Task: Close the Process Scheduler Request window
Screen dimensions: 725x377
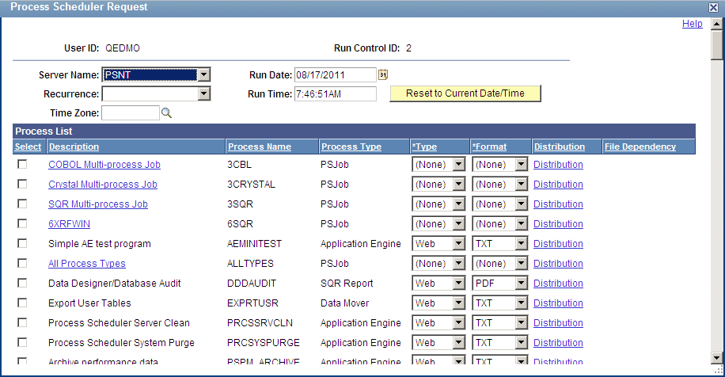Action: click(x=713, y=7)
